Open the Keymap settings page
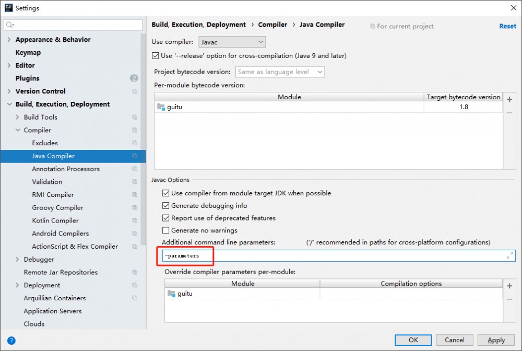 coord(28,53)
